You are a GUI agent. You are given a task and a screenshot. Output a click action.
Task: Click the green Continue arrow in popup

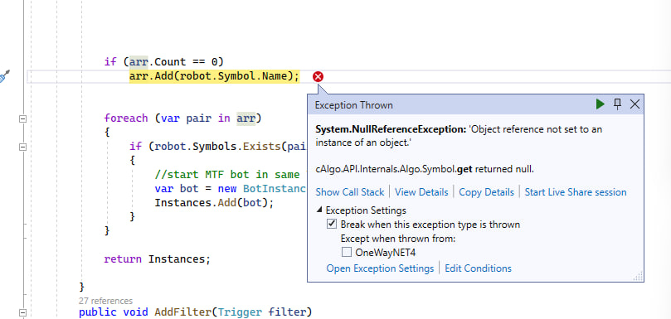click(x=600, y=104)
